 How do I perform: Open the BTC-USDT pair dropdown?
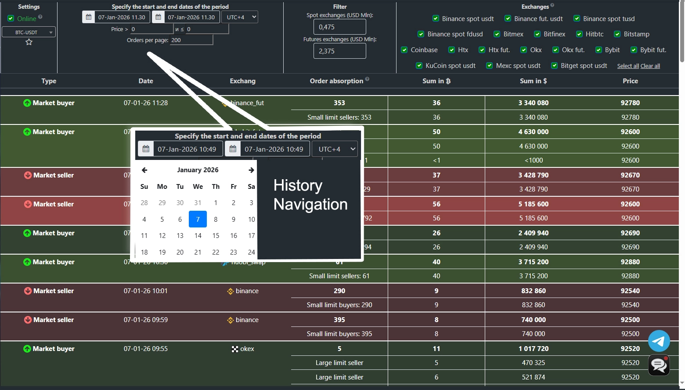tap(29, 32)
